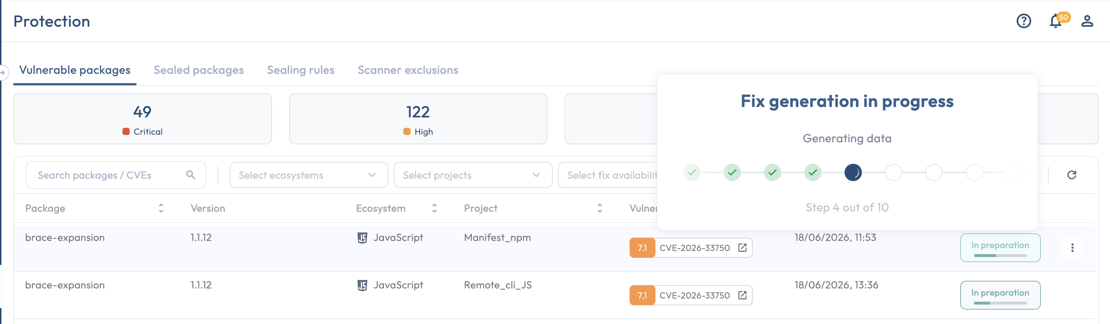Switch to Sealed packages tab
The image size is (1110, 324).
click(x=199, y=70)
